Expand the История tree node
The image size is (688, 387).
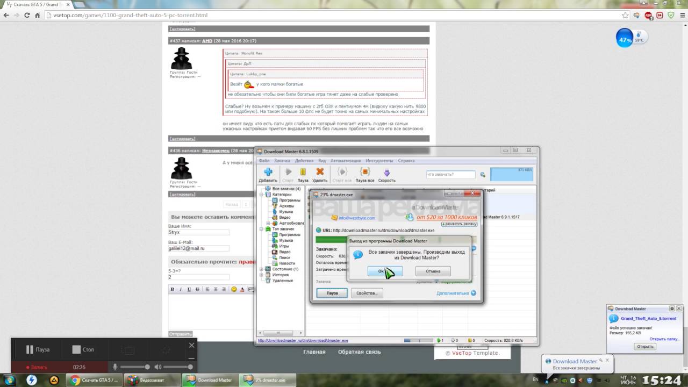point(261,275)
